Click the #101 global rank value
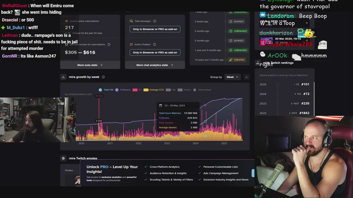Screen dimensions: 353x198 [305, 84]
